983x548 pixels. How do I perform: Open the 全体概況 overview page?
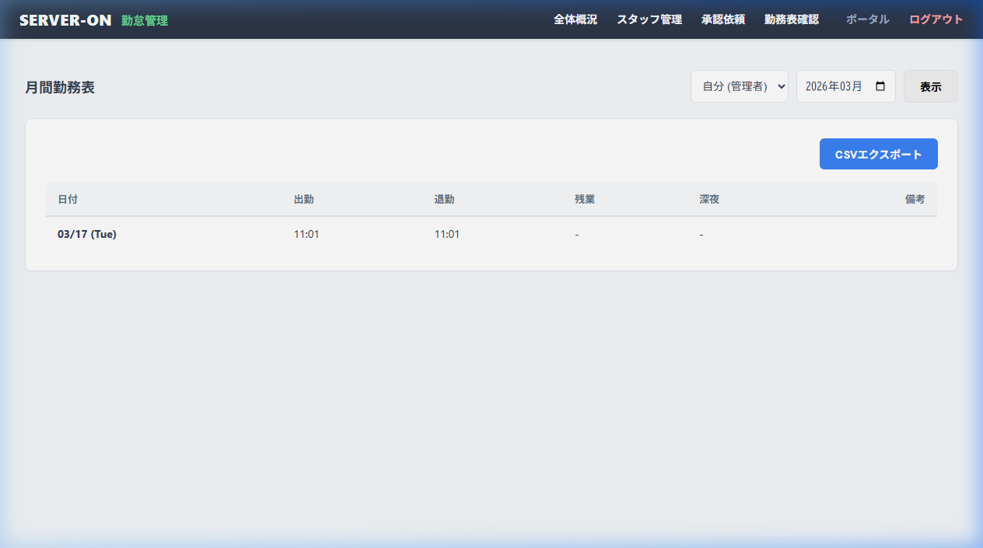(575, 19)
